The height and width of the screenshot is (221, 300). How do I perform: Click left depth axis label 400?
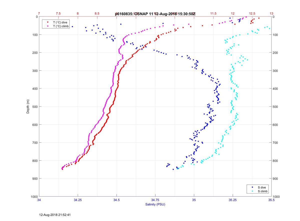(x=35, y=89)
